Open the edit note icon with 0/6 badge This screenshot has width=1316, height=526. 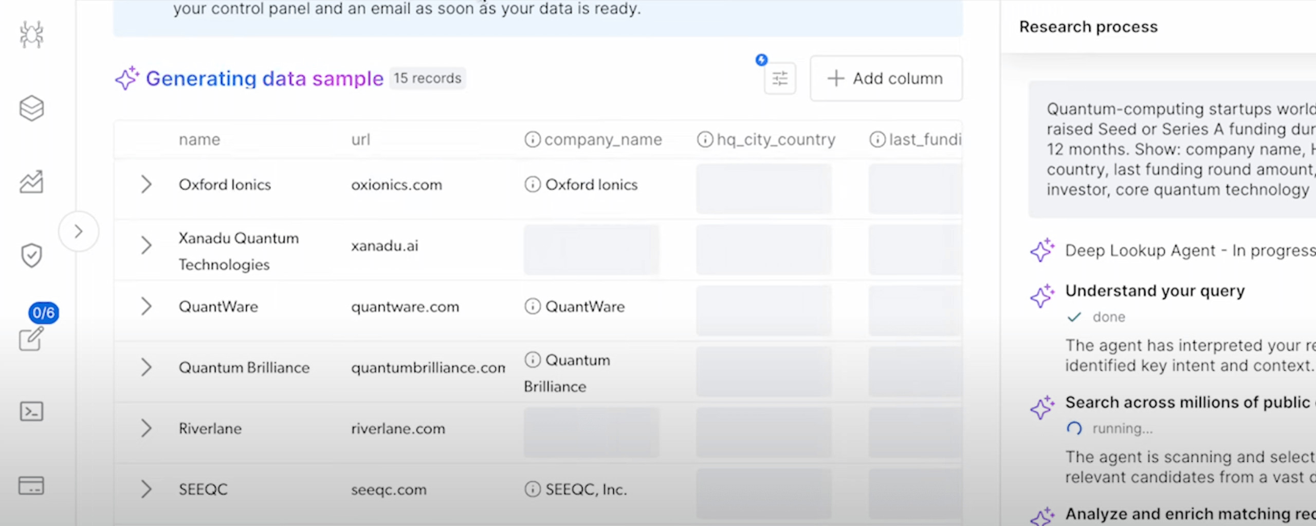click(x=31, y=338)
